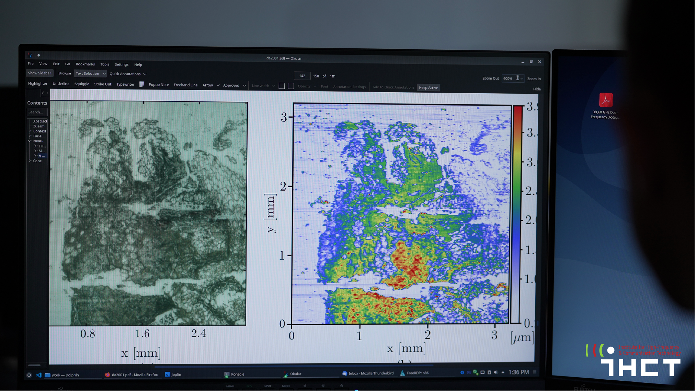The height and width of the screenshot is (391, 696).
Task: Select the Zusam... entry in Contents
Action: click(40, 126)
